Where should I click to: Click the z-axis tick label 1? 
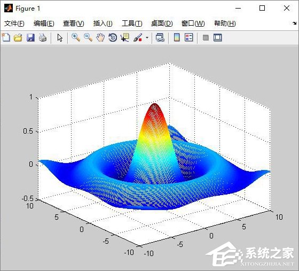click(31, 97)
